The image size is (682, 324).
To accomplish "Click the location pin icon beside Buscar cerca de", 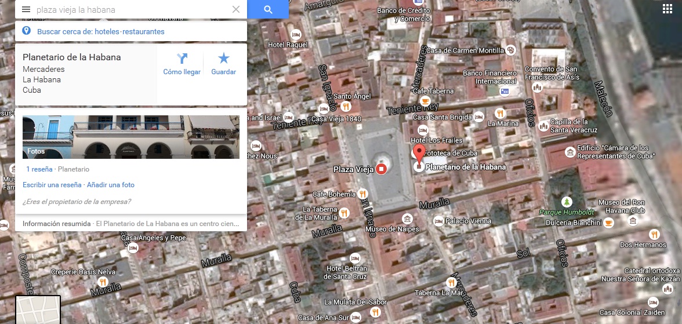I will click(x=27, y=31).
